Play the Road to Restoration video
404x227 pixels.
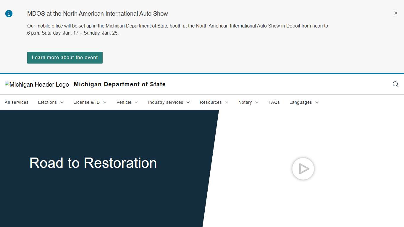pyautogui.click(x=303, y=169)
